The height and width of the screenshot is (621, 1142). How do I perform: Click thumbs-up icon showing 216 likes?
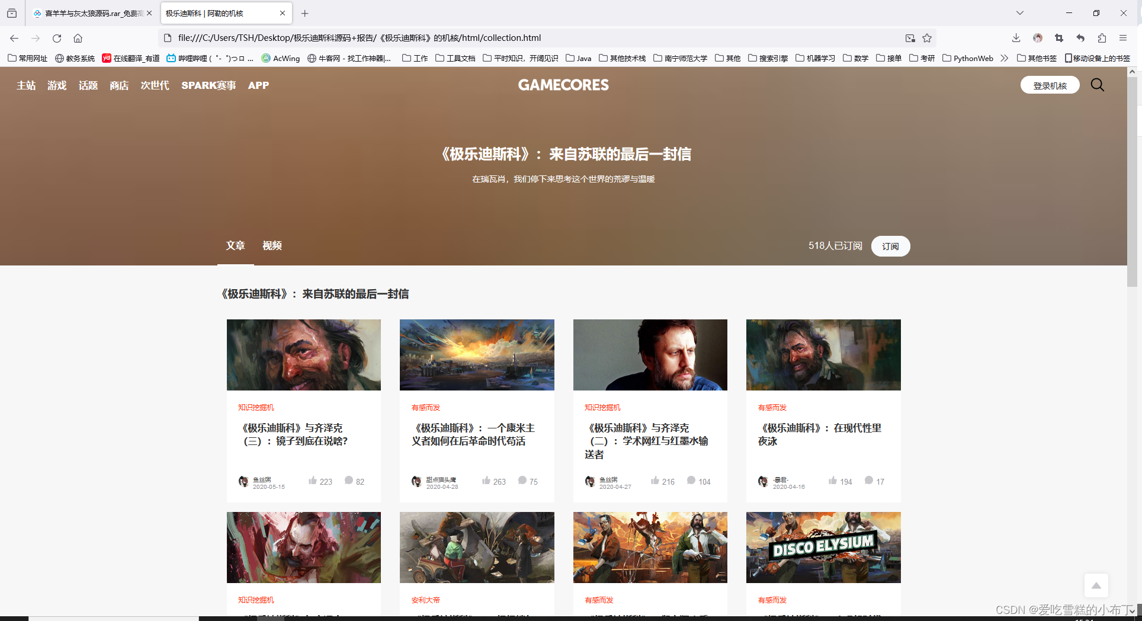(655, 481)
